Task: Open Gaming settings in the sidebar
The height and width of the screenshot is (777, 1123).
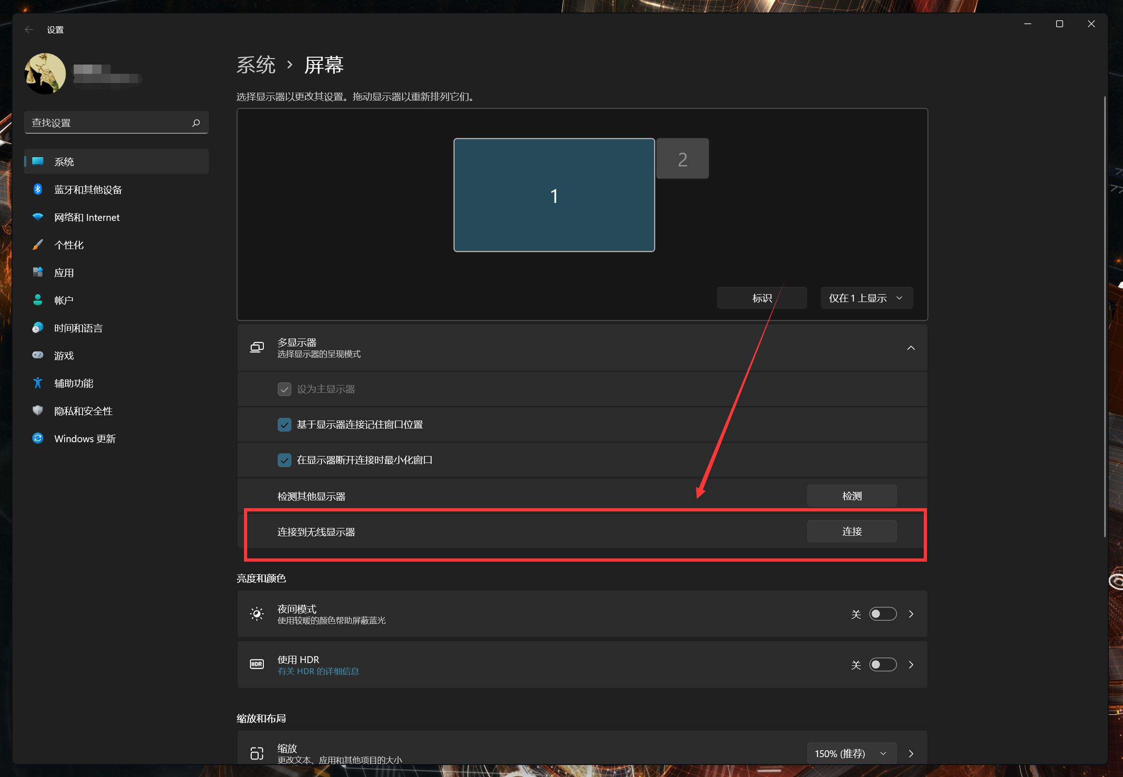Action: click(63, 355)
